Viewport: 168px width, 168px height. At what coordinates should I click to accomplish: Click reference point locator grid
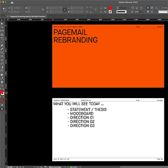(5, 10)
